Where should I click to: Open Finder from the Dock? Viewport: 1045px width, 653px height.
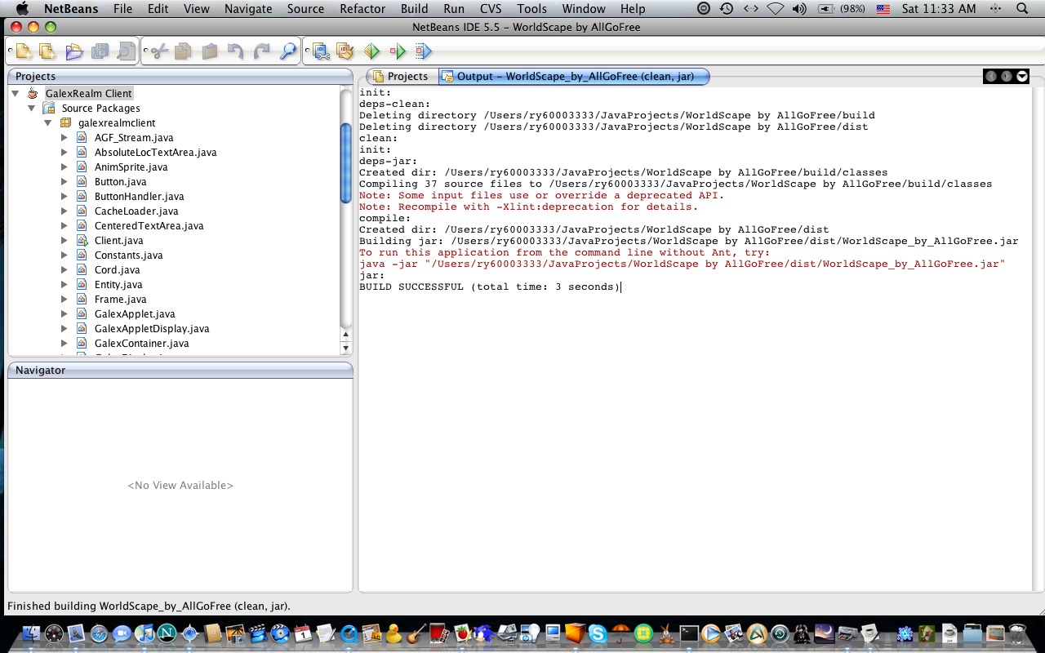point(32,633)
